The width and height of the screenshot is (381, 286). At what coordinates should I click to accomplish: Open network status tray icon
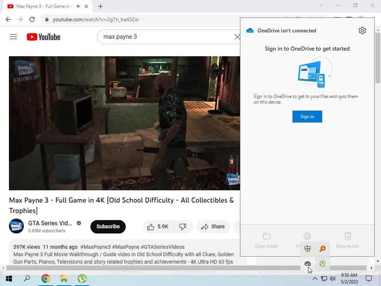coord(324,279)
